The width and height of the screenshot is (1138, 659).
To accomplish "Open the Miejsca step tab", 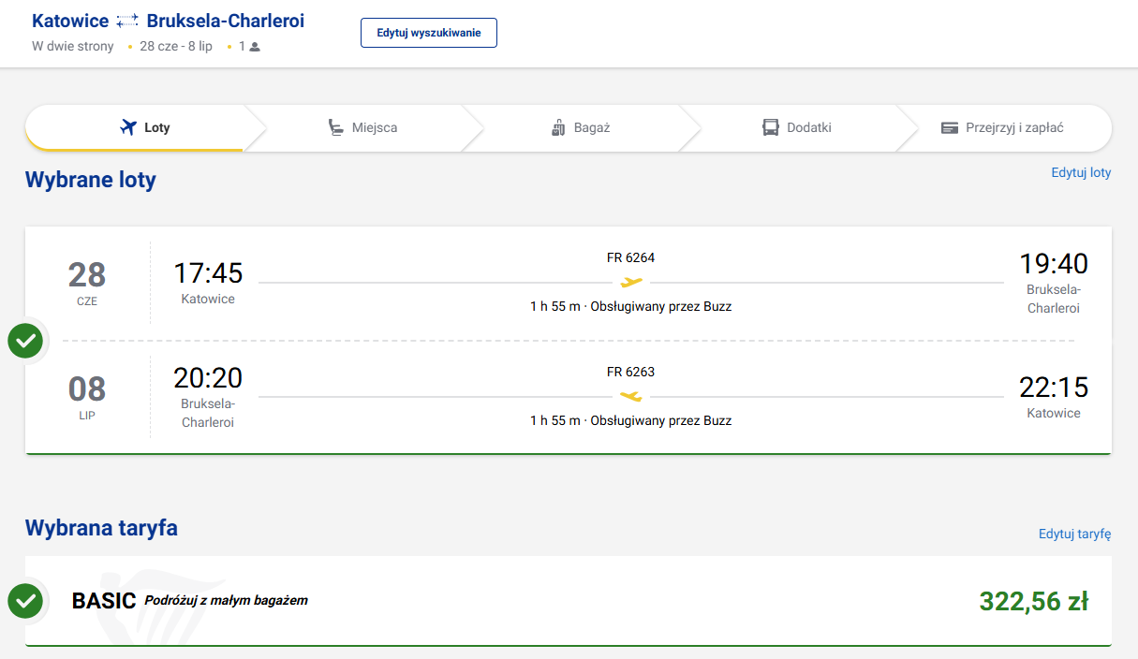I will pos(362,127).
